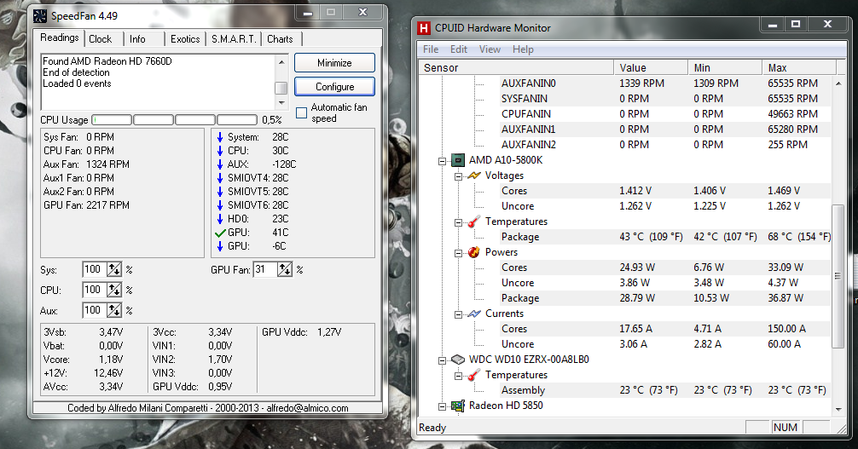This screenshot has height=449, width=858.
Task: Click the Configure button in SpeedFan
Action: click(x=334, y=87)
